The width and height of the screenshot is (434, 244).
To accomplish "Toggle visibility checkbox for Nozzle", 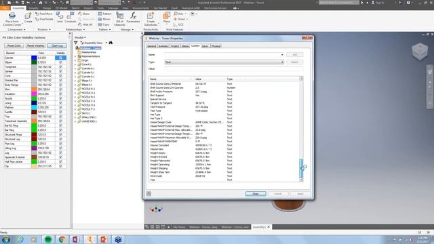I will coord(60,98).
